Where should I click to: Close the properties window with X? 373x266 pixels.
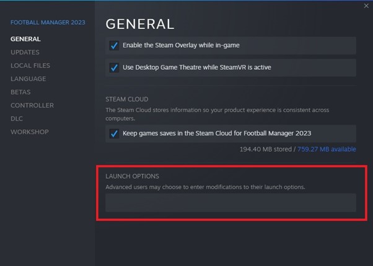click(x=366, y=6)
